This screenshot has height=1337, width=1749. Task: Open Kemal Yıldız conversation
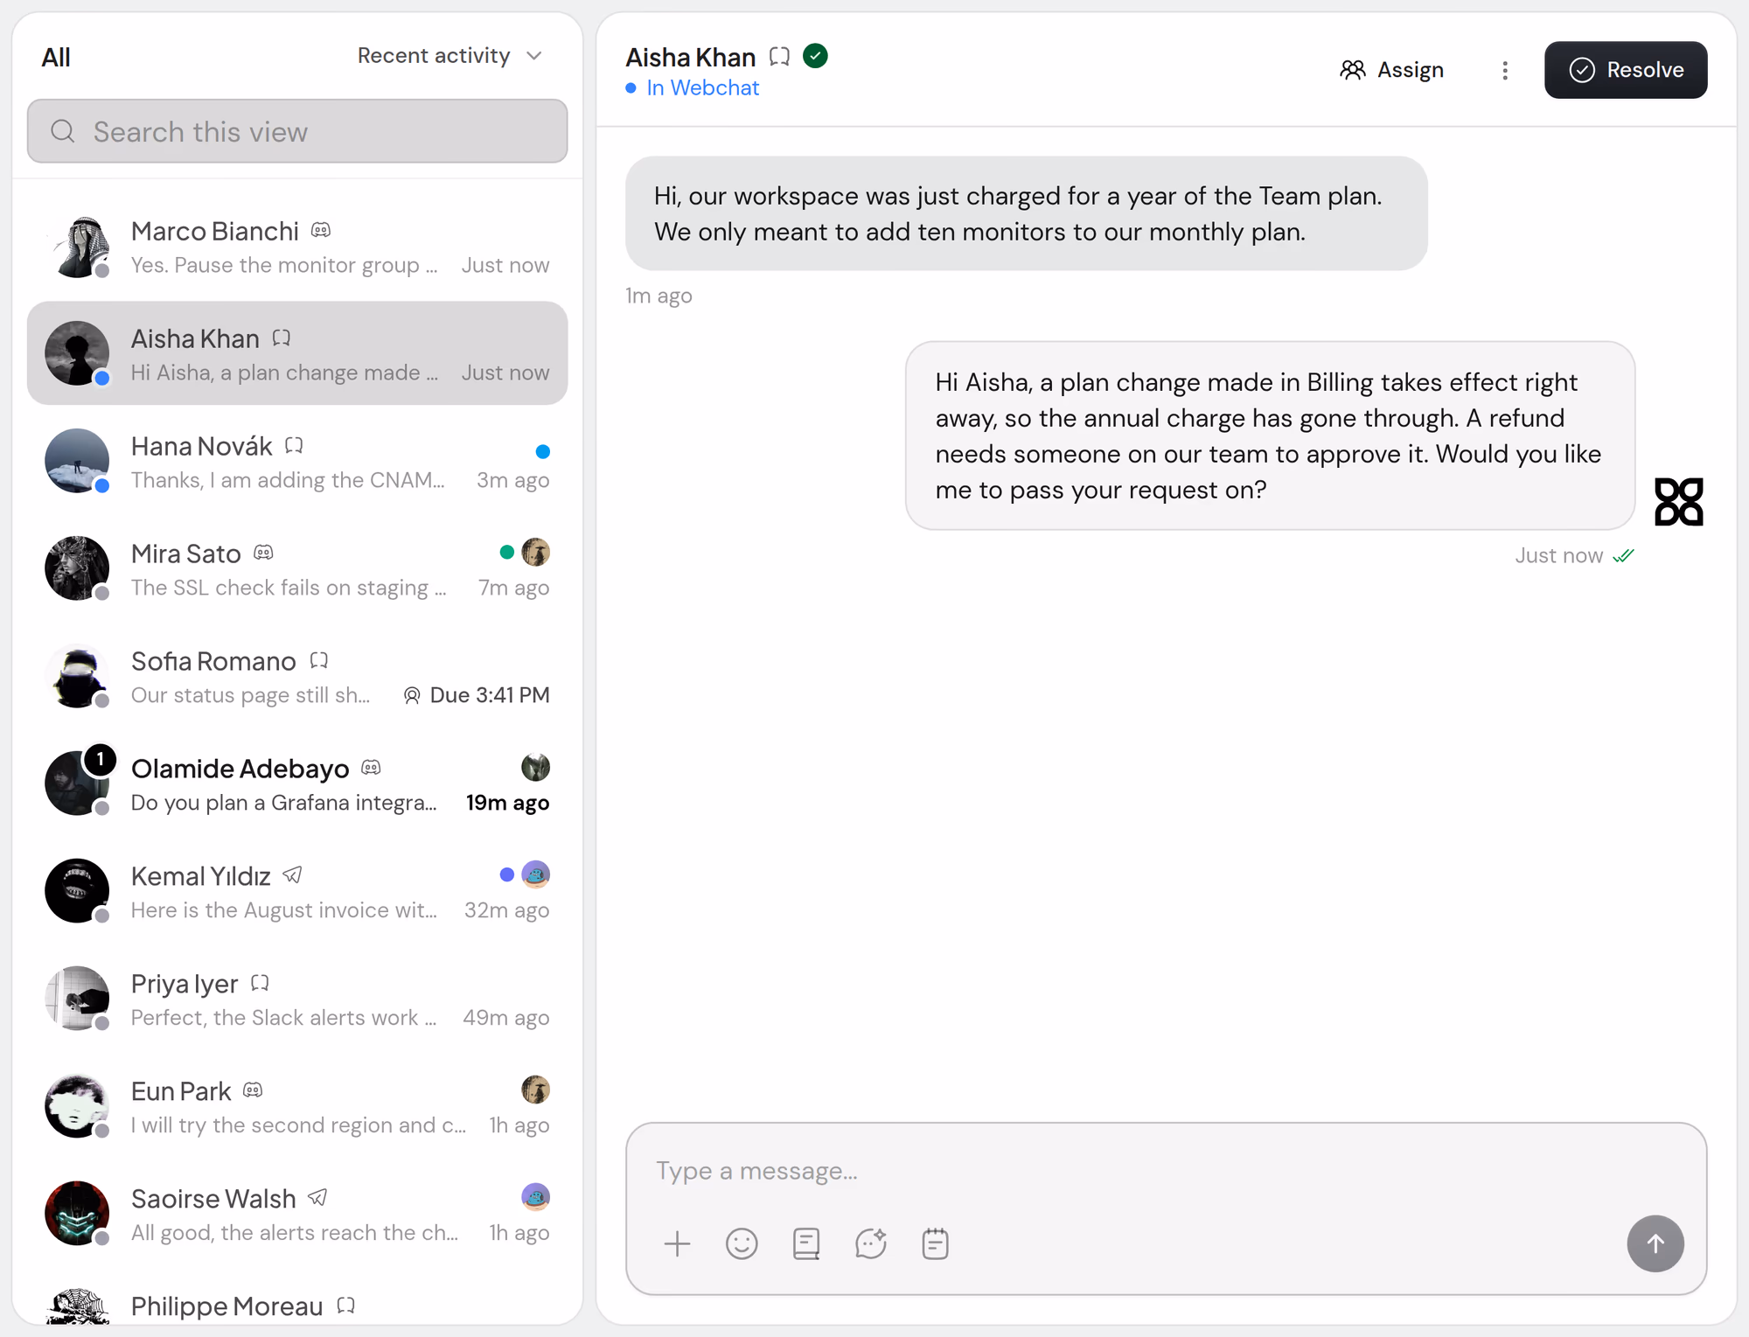pos(297,892)
